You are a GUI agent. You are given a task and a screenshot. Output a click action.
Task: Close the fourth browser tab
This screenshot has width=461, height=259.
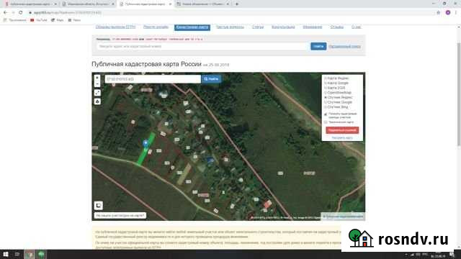click(x=228, y=4)
